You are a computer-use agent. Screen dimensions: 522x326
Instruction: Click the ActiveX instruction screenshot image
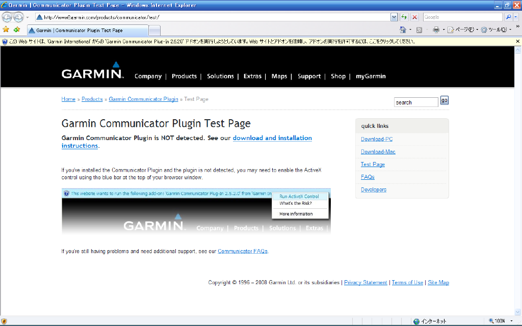click(196, 211)
